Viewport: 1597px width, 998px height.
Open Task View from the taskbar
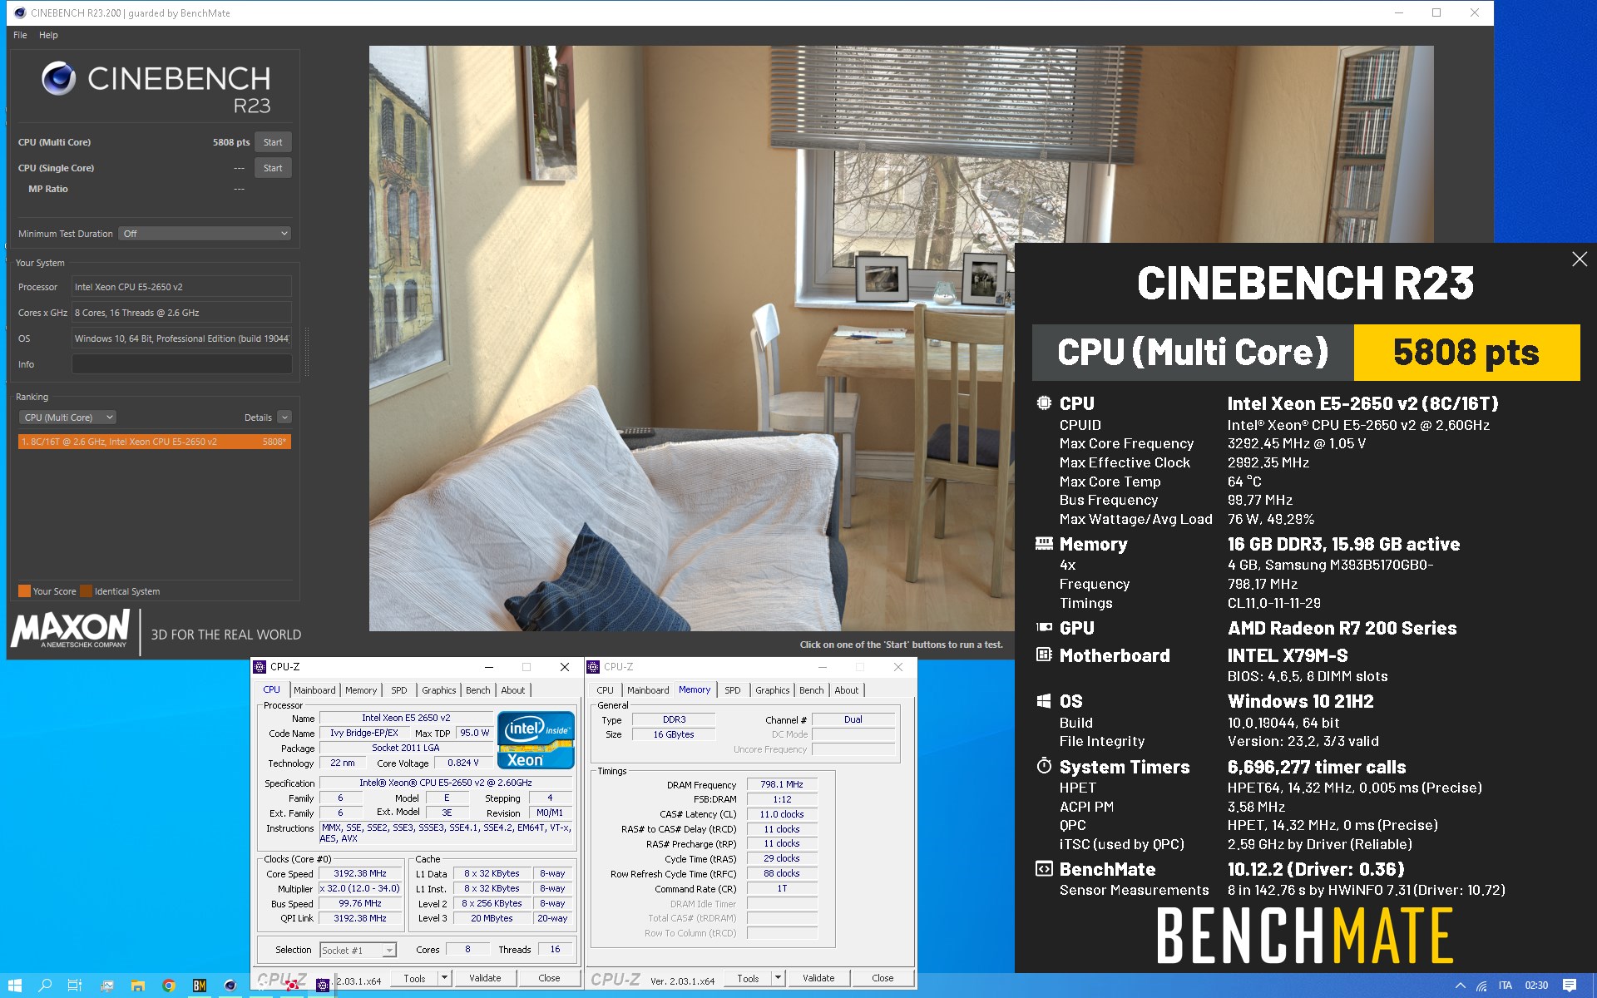click(75, 986)
